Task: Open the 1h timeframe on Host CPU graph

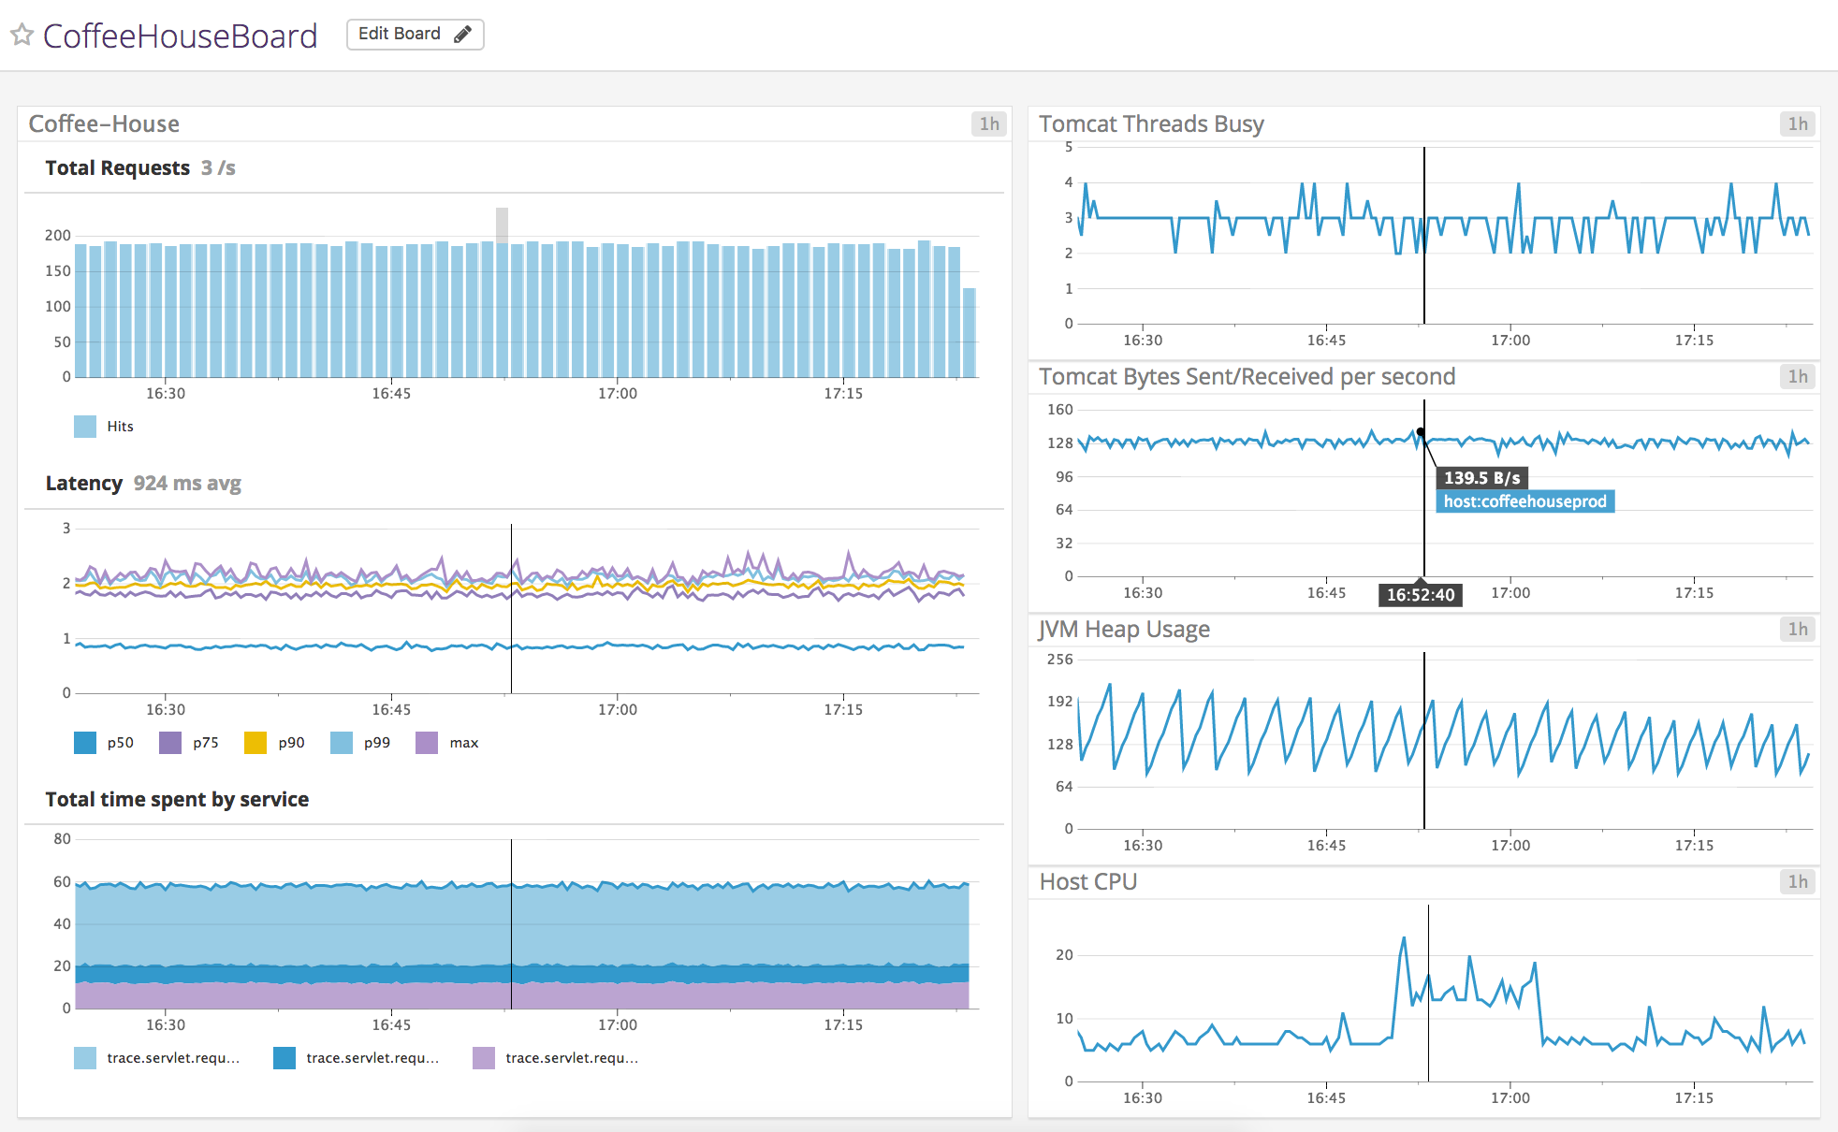Action: [1796, 881]
